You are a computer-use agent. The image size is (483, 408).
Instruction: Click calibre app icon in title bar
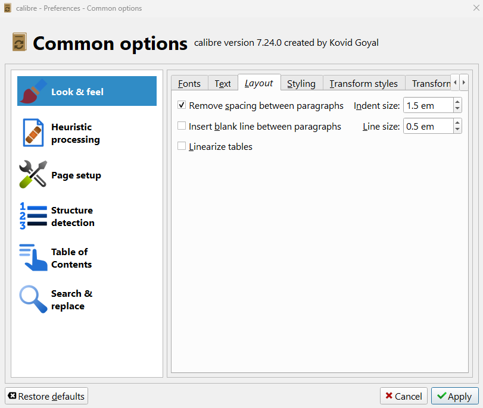tap(8, 8)
